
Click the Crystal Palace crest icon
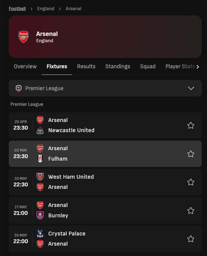point(40,234)
